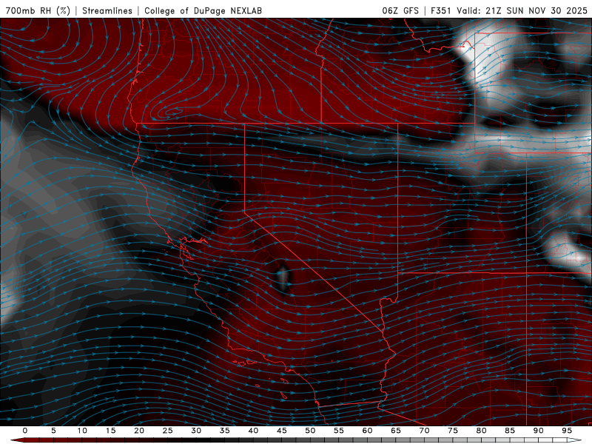Click the '90' value on color scale
The height and width of the screenshot is (444, 592).
coord(538,431)
